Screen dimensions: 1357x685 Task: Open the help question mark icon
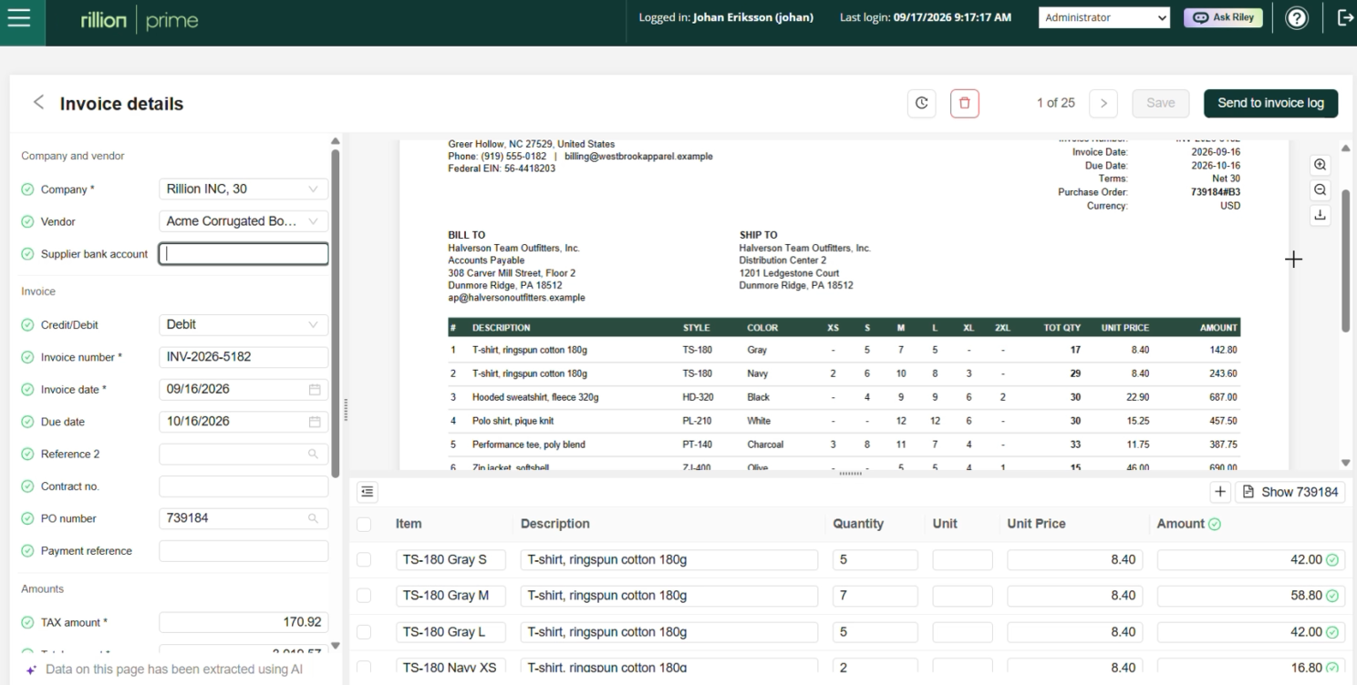(1297, 18)
